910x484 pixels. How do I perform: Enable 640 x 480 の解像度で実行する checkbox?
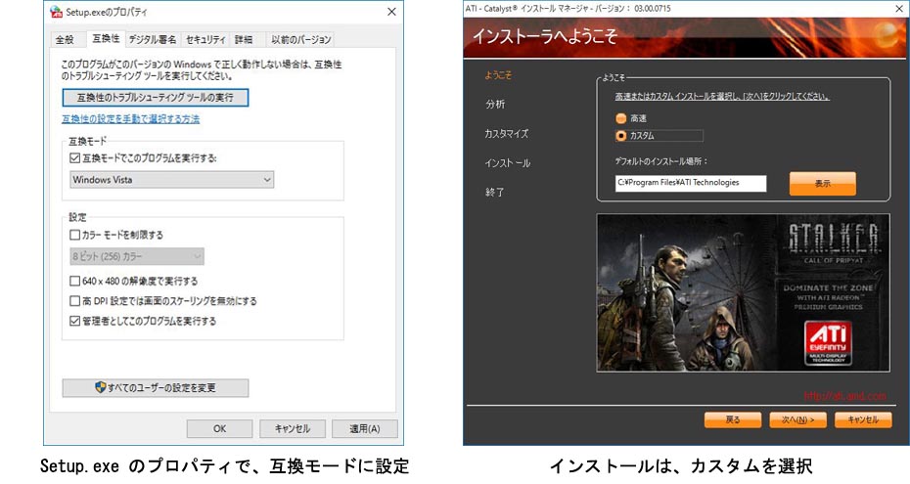[x=74, y=282]
